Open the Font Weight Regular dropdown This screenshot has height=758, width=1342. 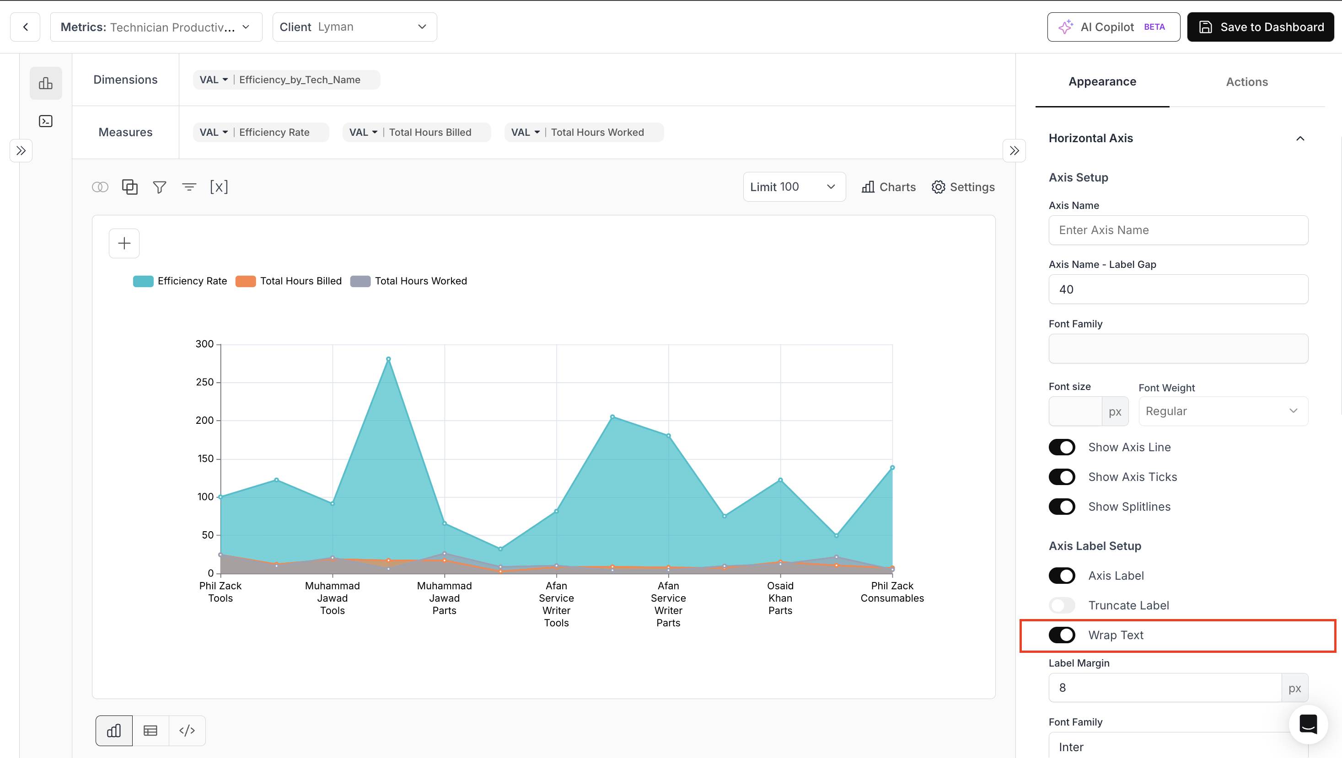[1223, 411]
